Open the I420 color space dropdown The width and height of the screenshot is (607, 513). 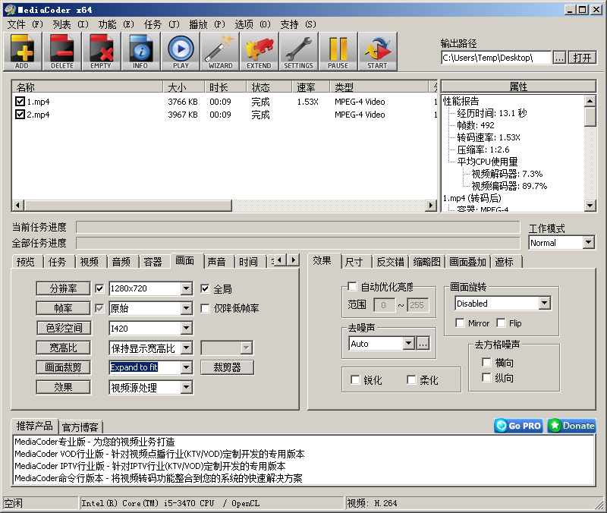pyautogui.click(x=187, y=329)
